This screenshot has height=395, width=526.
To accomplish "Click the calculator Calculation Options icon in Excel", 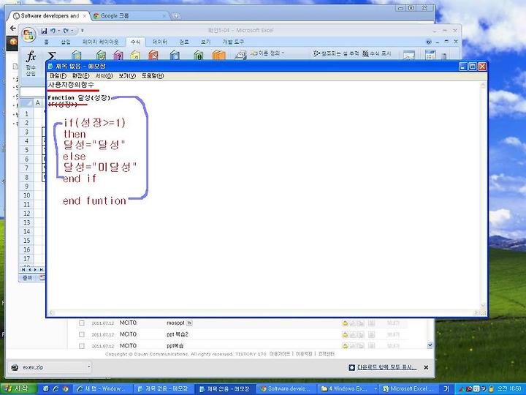I will coord(430,56).
